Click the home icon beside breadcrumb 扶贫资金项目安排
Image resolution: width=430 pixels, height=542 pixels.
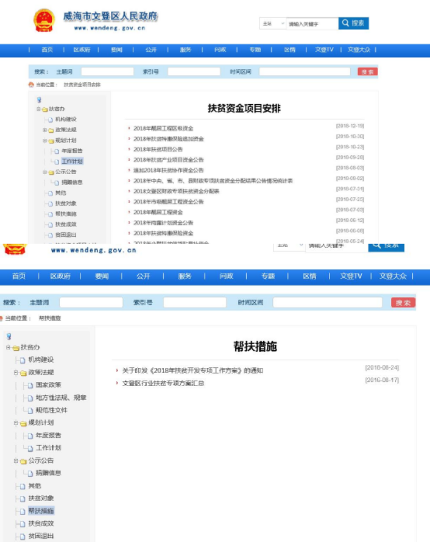pos(32,84)
